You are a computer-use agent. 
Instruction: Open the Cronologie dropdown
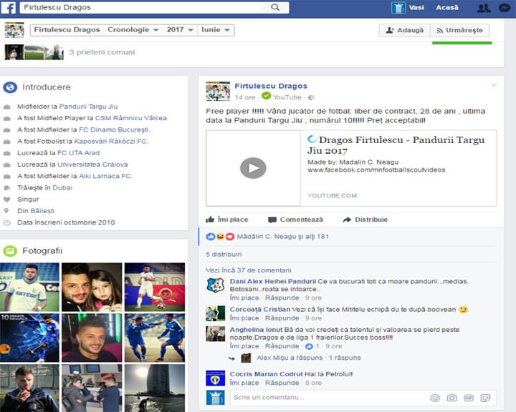(x=133, y=30)
